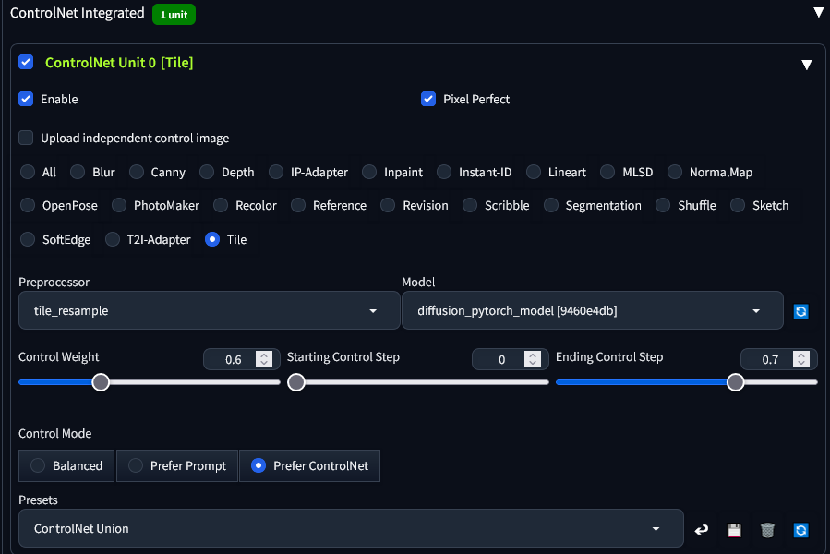Choose the SoftEdge control type
This screenshot has height=554, width=830.
pyautogui.click(x=28, y=239)
